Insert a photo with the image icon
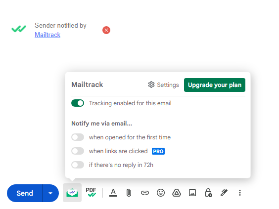The height and width of the screenshot is (209, 279). [192, 193]
